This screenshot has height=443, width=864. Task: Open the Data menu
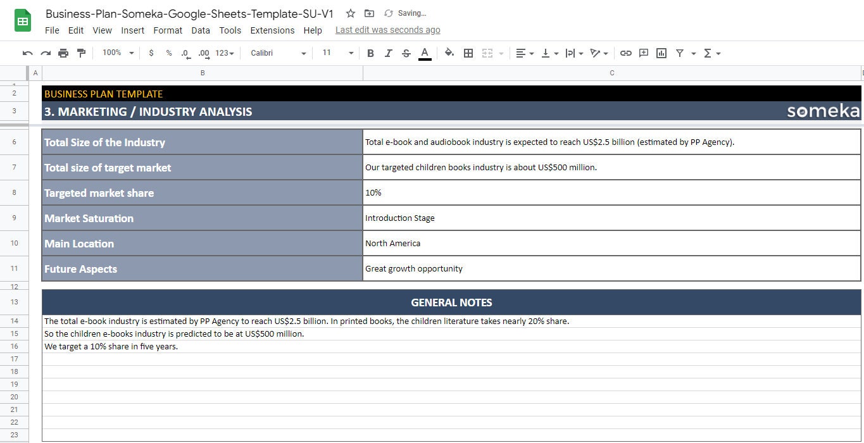(x=201, y=30)
